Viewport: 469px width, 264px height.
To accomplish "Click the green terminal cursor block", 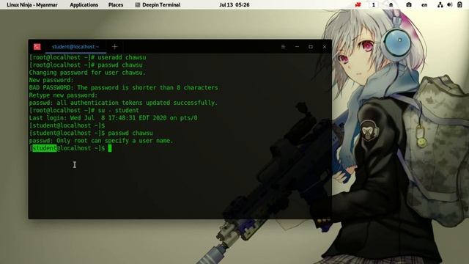I will point(110,148).
